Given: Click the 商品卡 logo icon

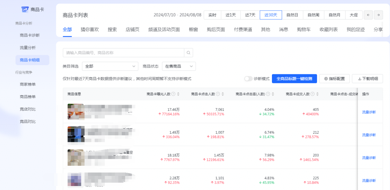Looking at the screenshot, I should point(25,9).
